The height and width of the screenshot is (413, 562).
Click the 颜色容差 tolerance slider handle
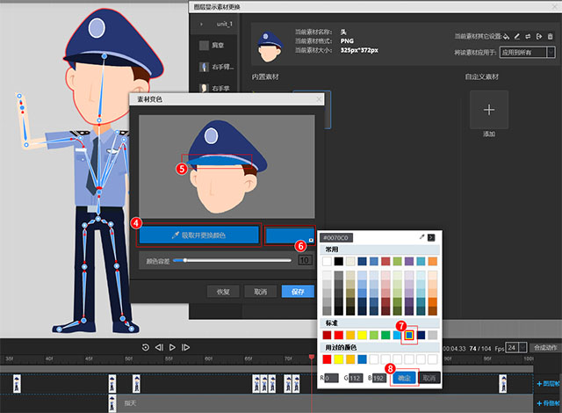point(185,260)
